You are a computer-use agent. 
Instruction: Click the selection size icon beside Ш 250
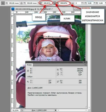[x=58, y=82]
